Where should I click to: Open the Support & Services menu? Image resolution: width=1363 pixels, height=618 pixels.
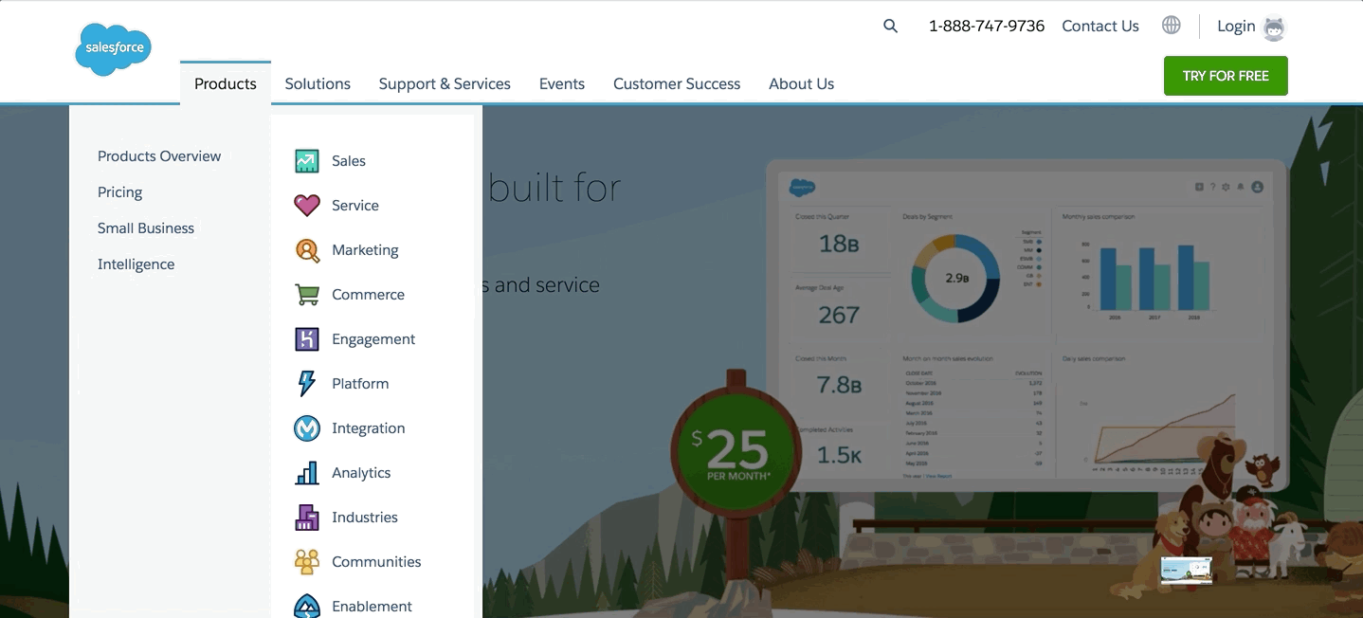click(x=445, y=83)
